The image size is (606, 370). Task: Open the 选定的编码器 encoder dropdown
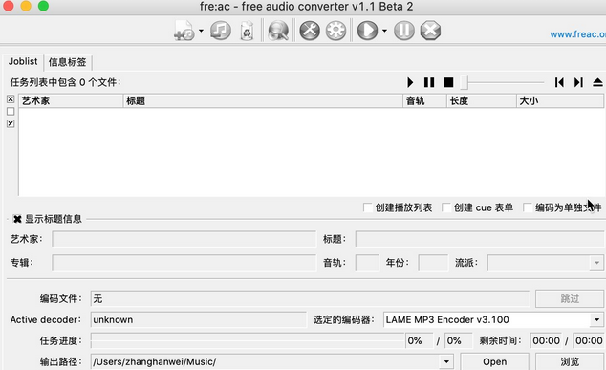click(596, 319)
